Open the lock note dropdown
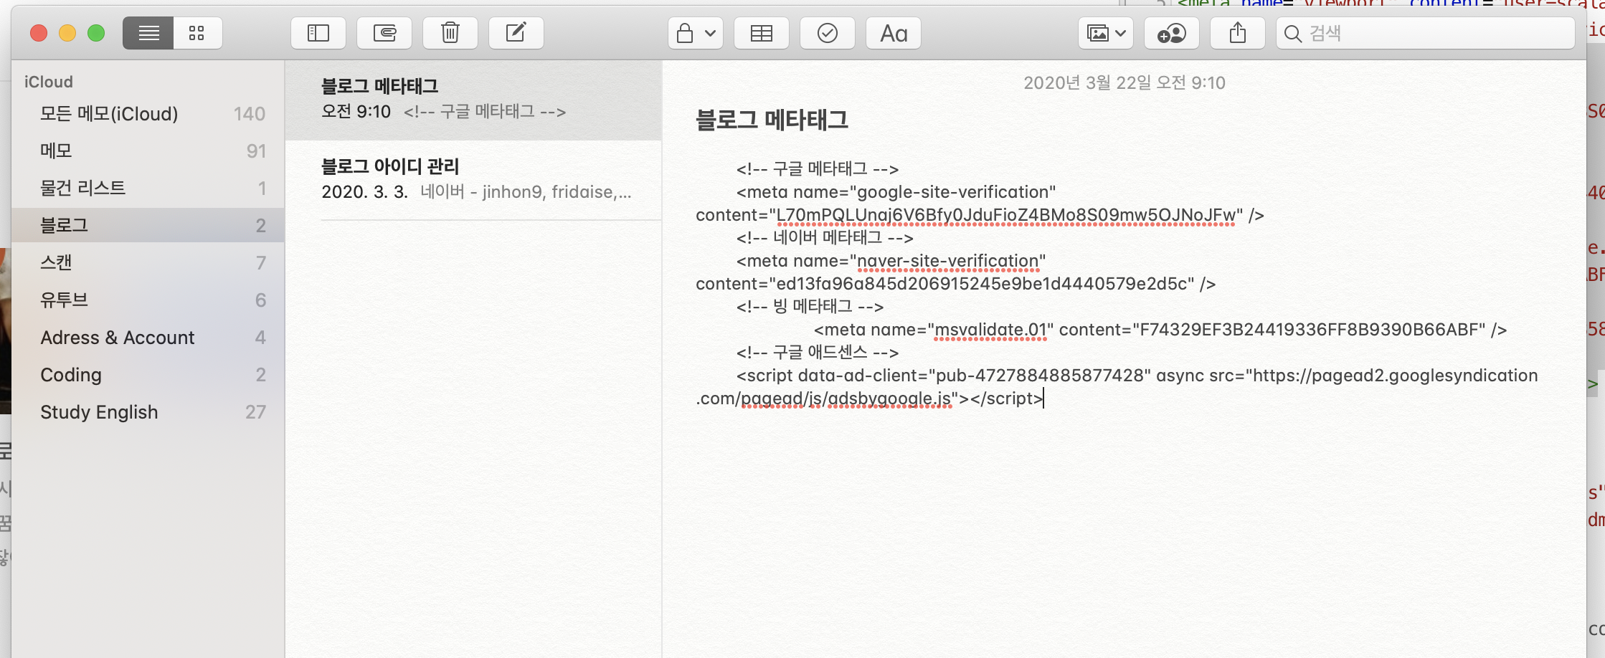Viewport: 1605px width, 658px height. [696, 33]
